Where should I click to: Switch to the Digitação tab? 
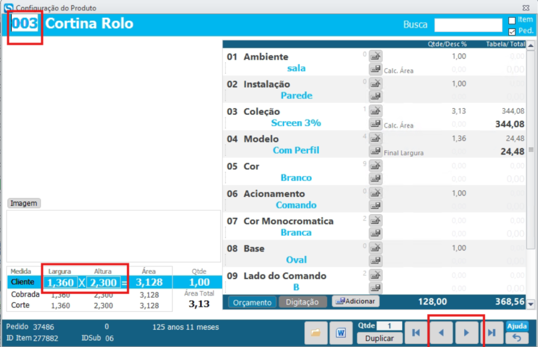(x=303, y=302)
